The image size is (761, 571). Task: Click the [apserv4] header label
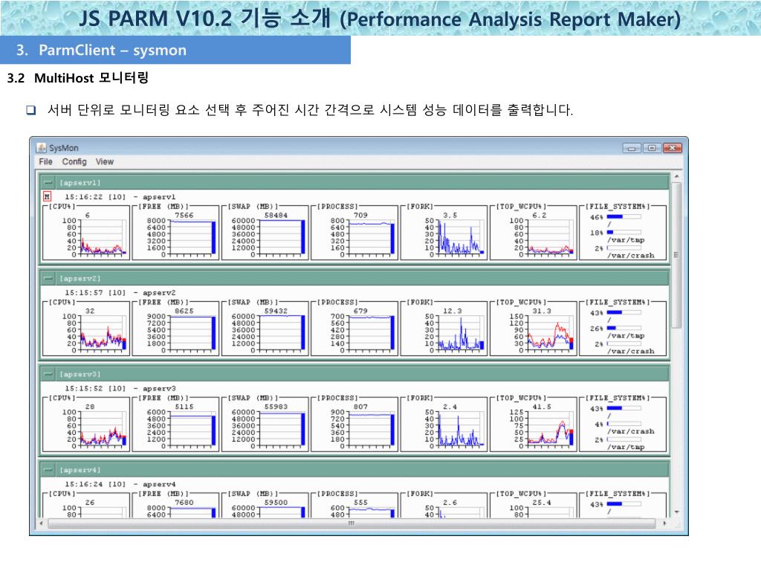coord(80,470)
